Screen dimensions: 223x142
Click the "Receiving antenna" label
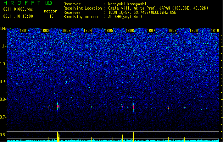pos(82,17)
